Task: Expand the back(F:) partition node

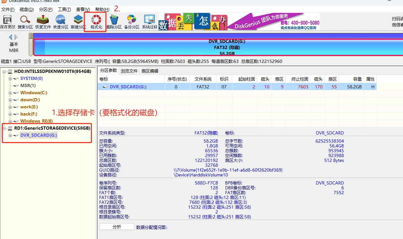Action: (10, 114)
